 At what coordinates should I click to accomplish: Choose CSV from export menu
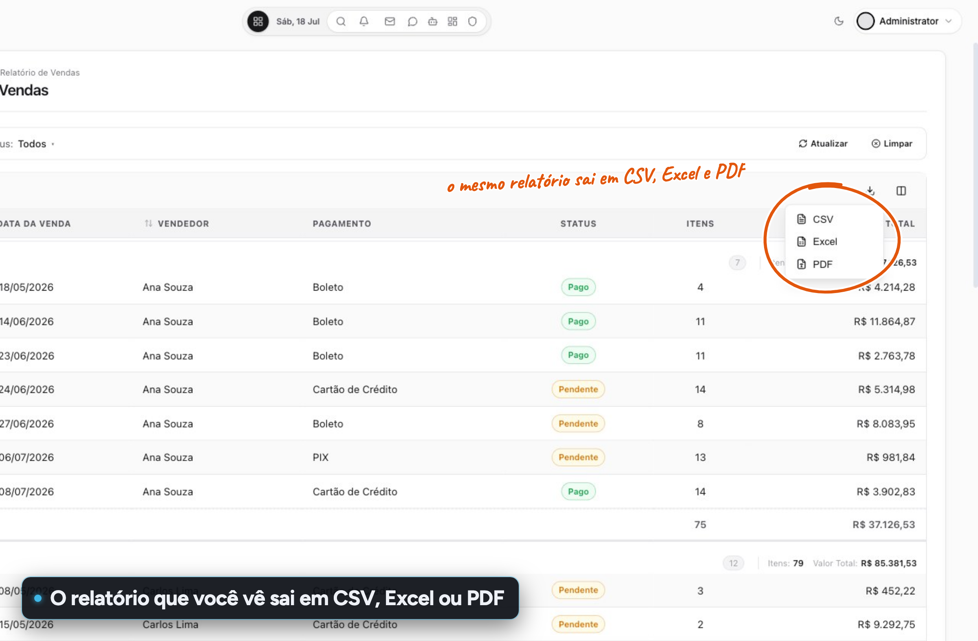point(834,219)
